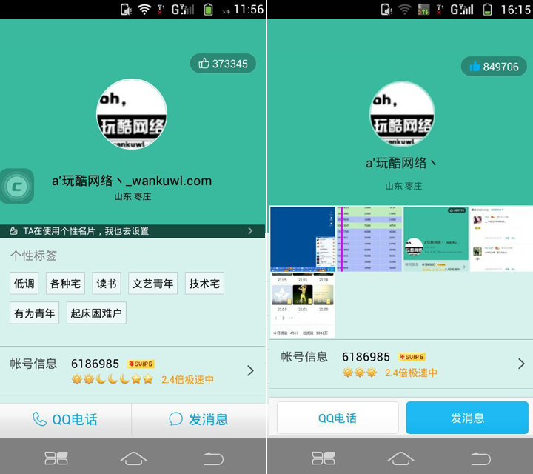Tap the blue 发消息 button on right screen
Screen dimensions: 533x474
pos(467,418)
